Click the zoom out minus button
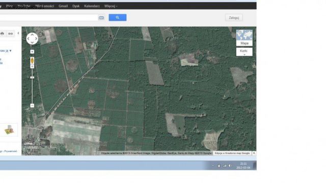326x183 pixels. (32, 106)
